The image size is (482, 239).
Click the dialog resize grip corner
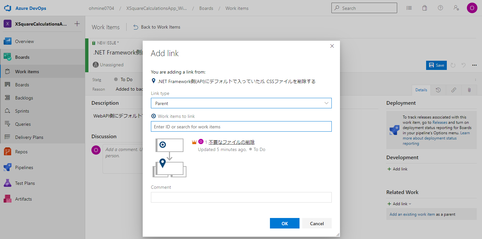click(x=338, y=234)
